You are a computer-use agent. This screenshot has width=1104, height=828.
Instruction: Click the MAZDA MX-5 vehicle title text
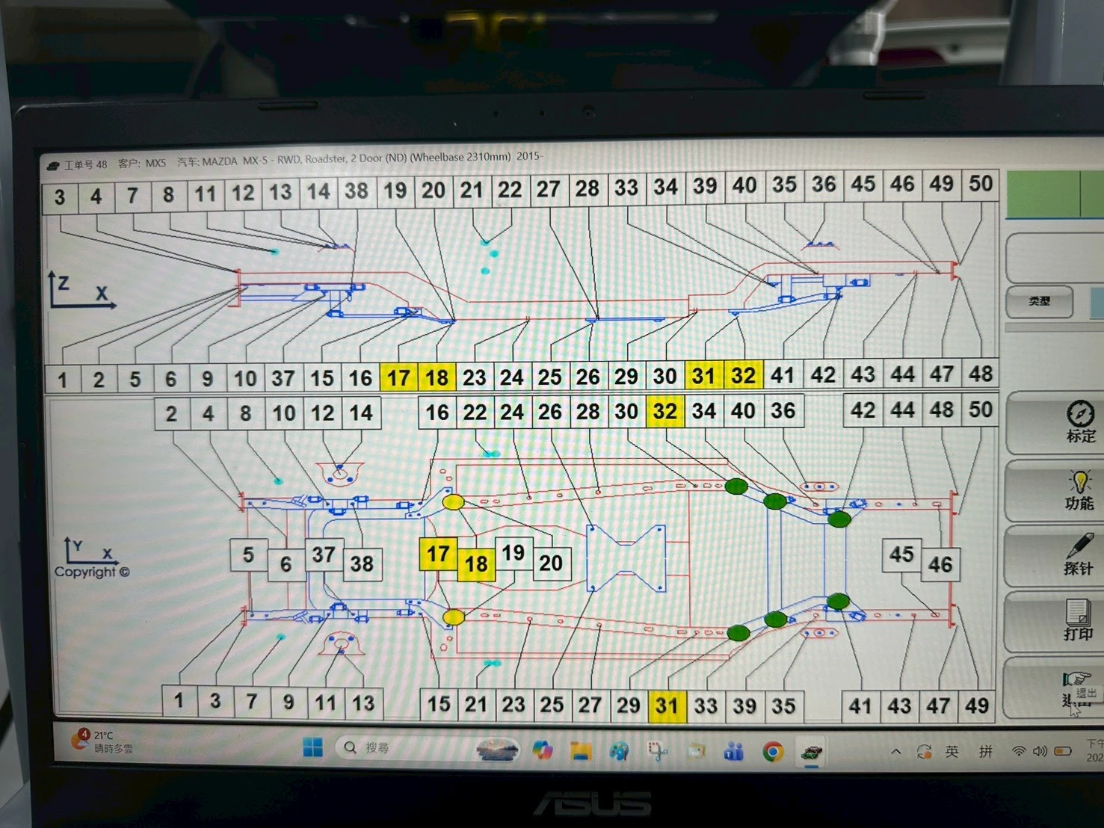pos(360,159)
